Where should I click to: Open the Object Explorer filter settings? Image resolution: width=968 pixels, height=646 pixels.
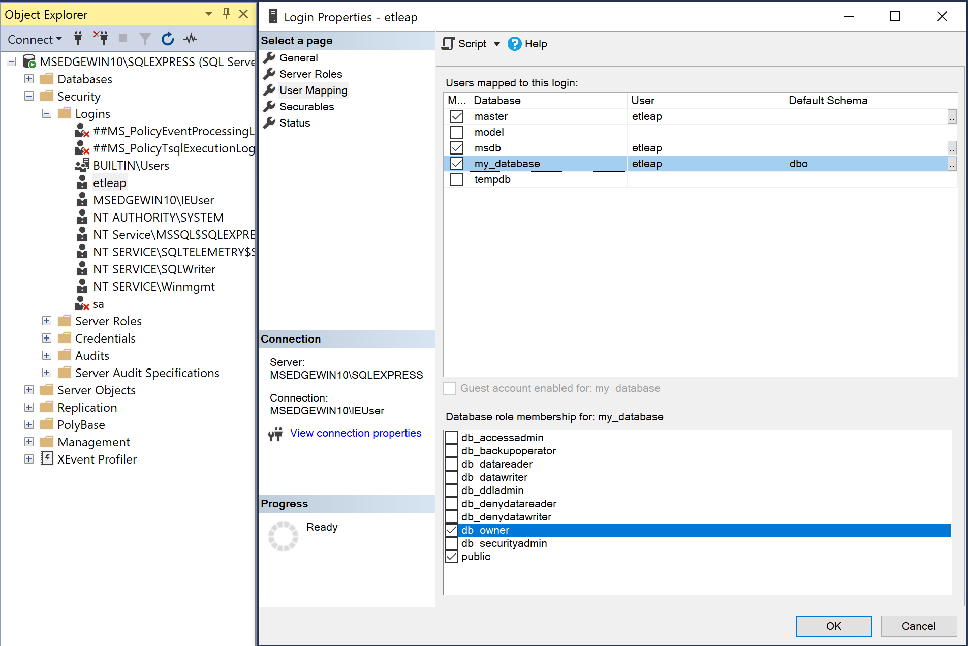pyautogui.click(x=145, y=39)
